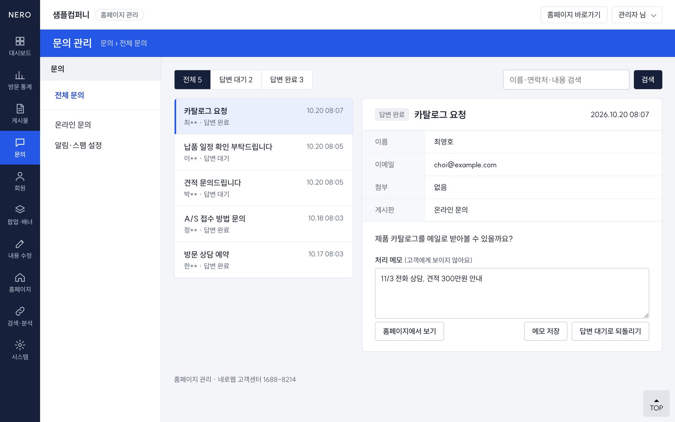Open the A/S 접수 방법 문의 inquiry
The image size is (675, 422).
pyautogui.click(x=264, y=224)
